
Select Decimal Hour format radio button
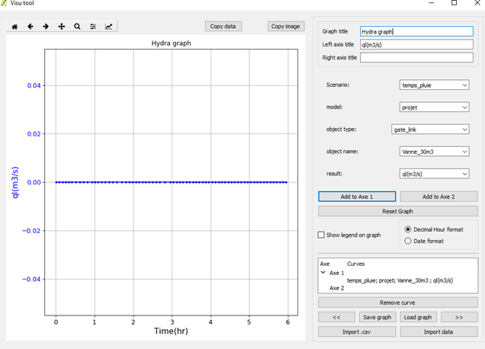pos(408,229)
